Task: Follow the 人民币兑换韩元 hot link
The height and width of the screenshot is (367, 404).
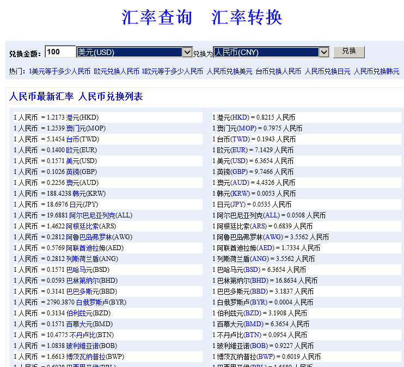Action: [x=376, y=71]
